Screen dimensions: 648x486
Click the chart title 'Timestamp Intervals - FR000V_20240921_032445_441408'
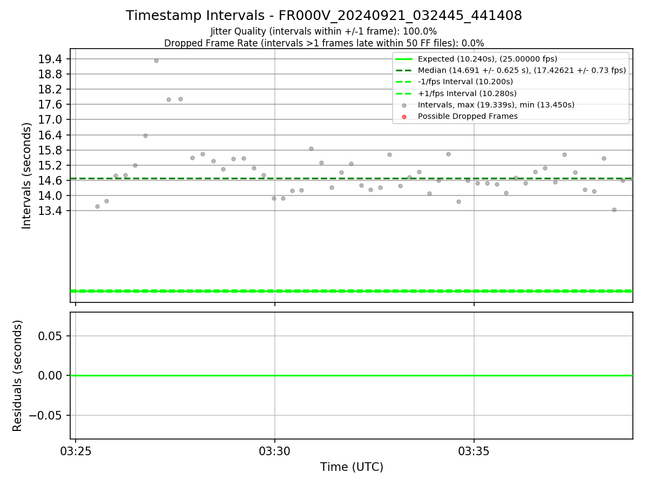pyautogui.click(x=324, y=16)
